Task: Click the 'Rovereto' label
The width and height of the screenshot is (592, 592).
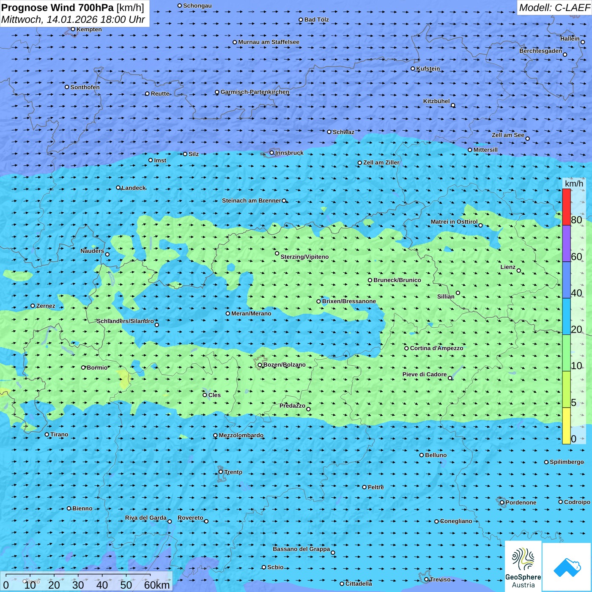Action: click(190, 518)
